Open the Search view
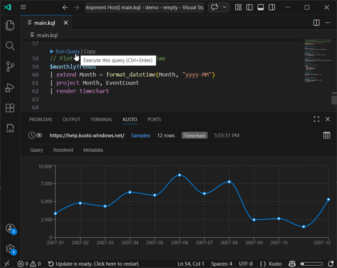The width and height of the screenshot is (337, 268). [x=10, y=46]
